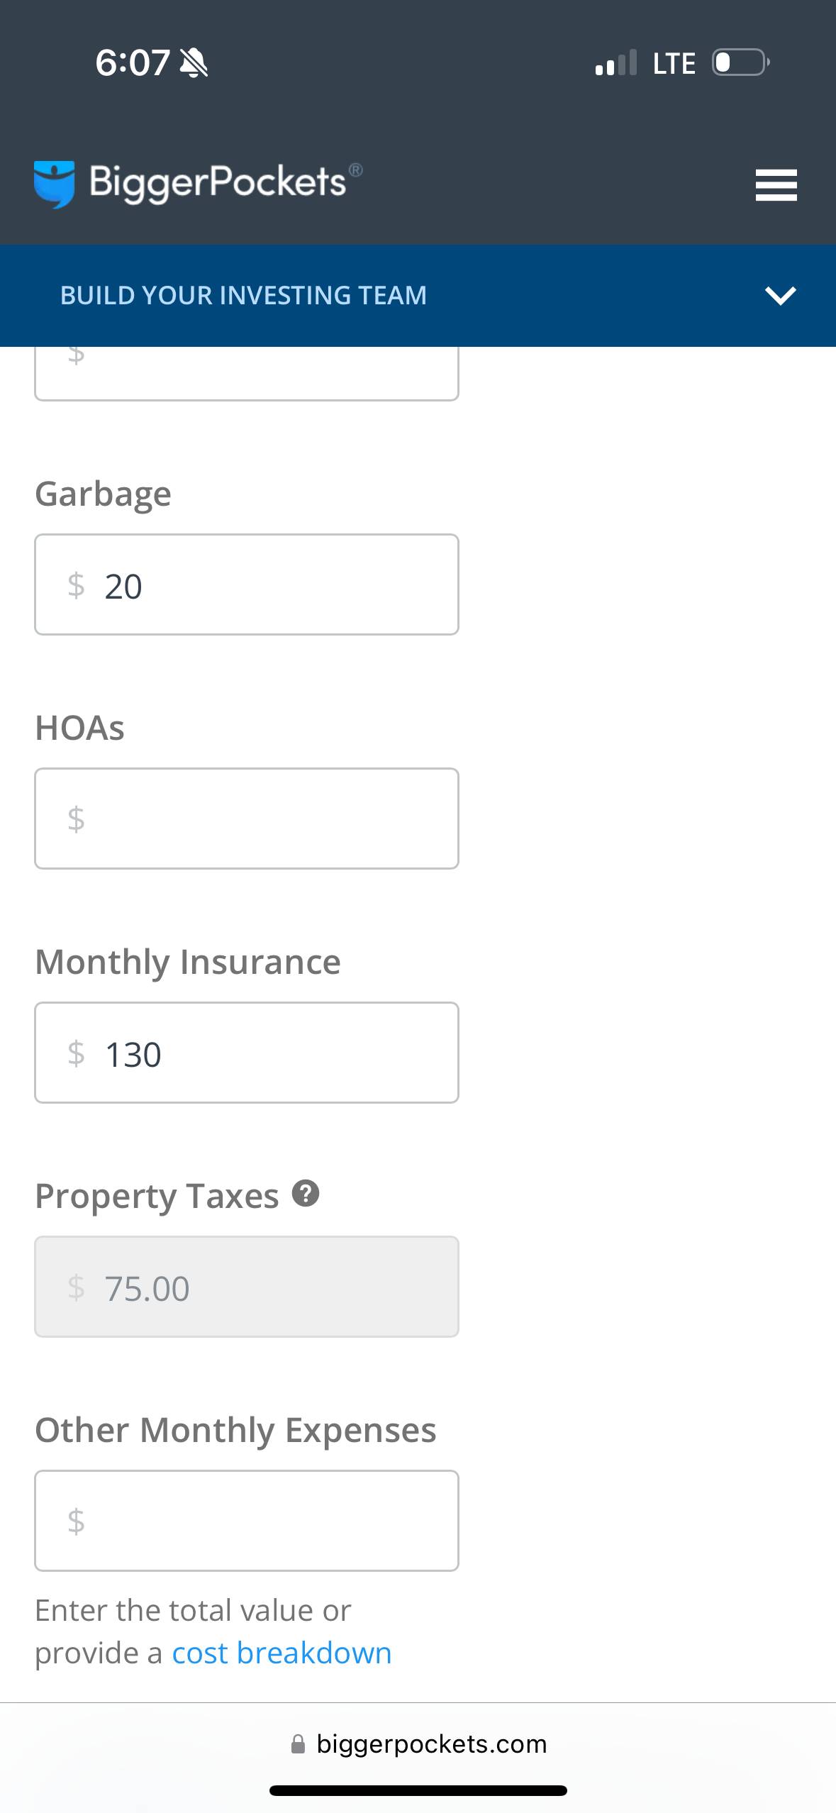
Task: Tap the lock icon beside the URL
Action: pos(299,1744)
